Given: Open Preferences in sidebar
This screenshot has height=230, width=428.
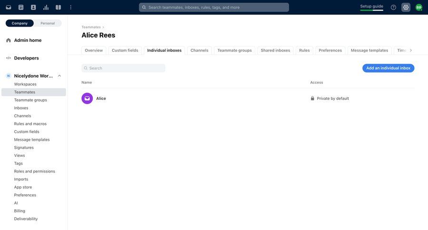Looking at the screenshot, I should 25,195.
